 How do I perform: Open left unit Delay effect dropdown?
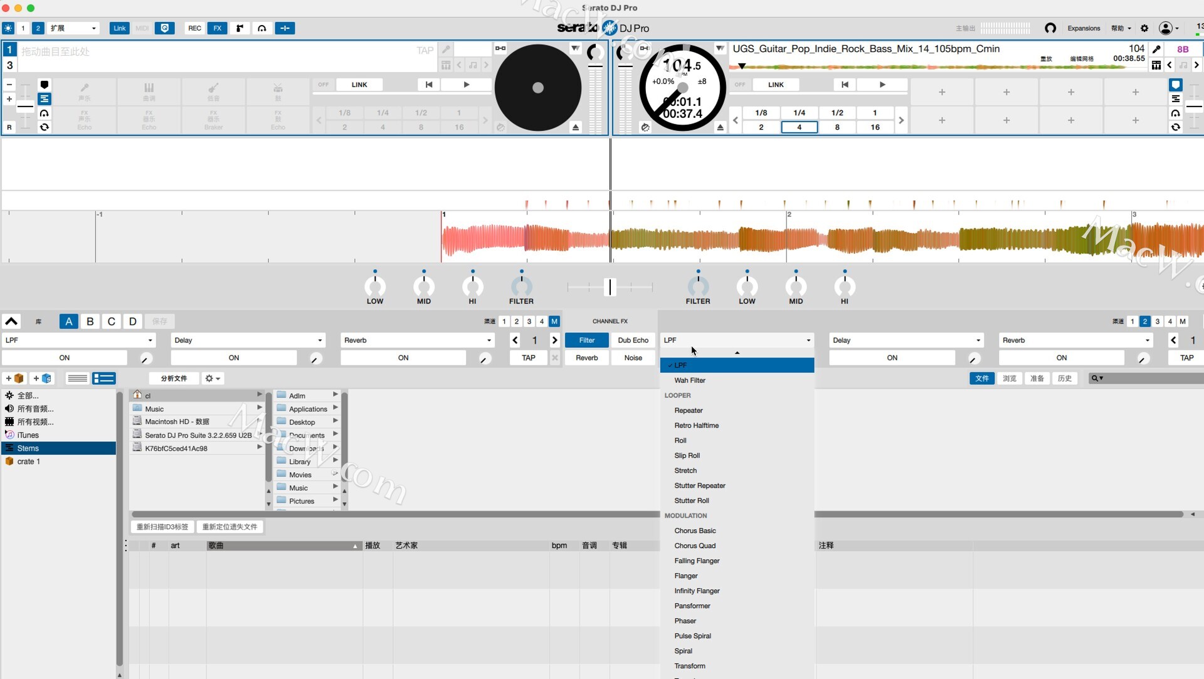click(x=248, y=340)
